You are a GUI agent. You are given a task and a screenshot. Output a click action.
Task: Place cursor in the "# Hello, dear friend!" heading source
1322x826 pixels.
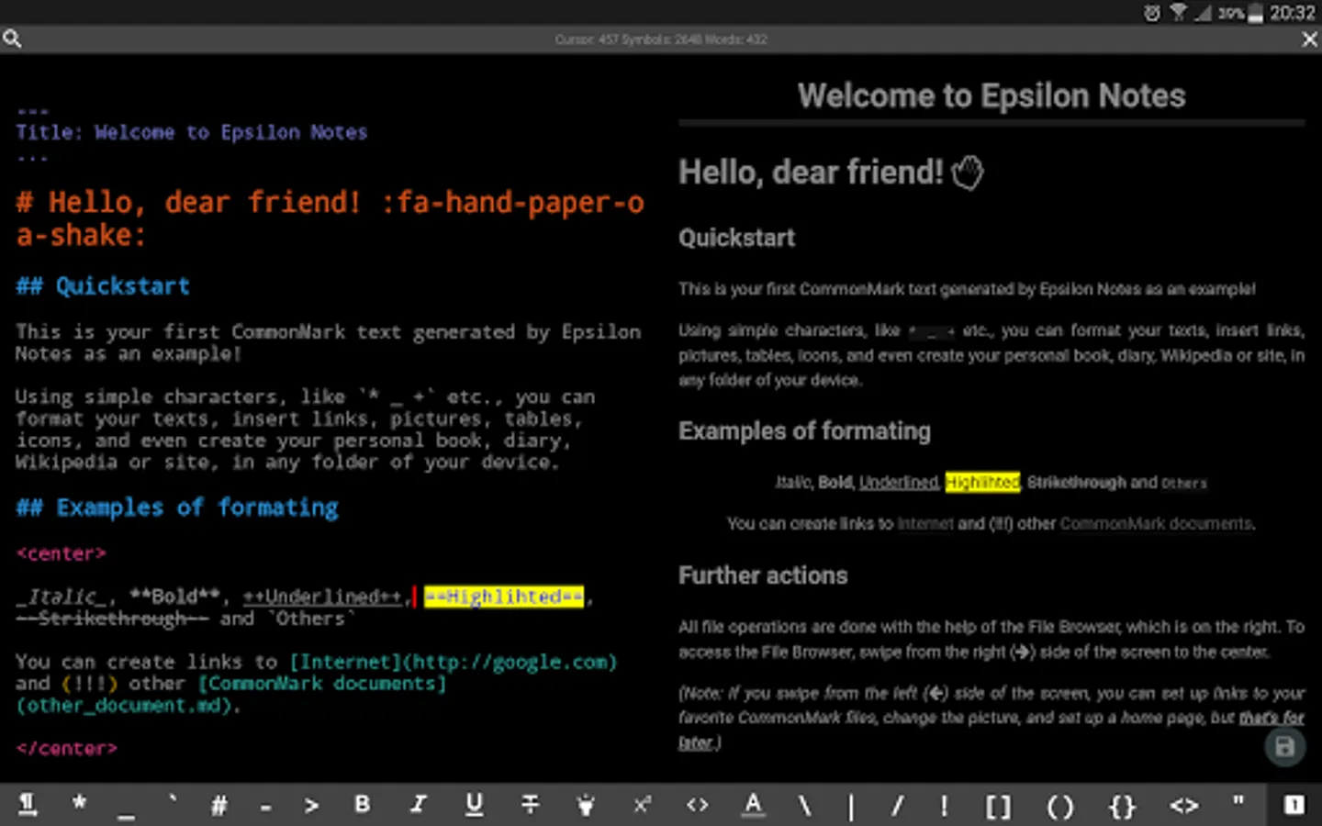330,218
